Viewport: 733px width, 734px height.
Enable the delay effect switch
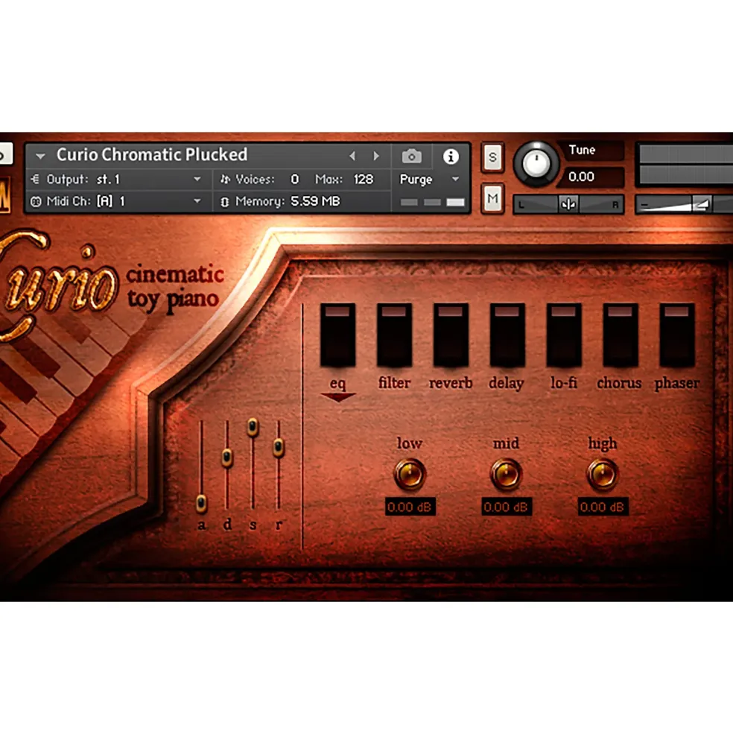pos(507,335)
